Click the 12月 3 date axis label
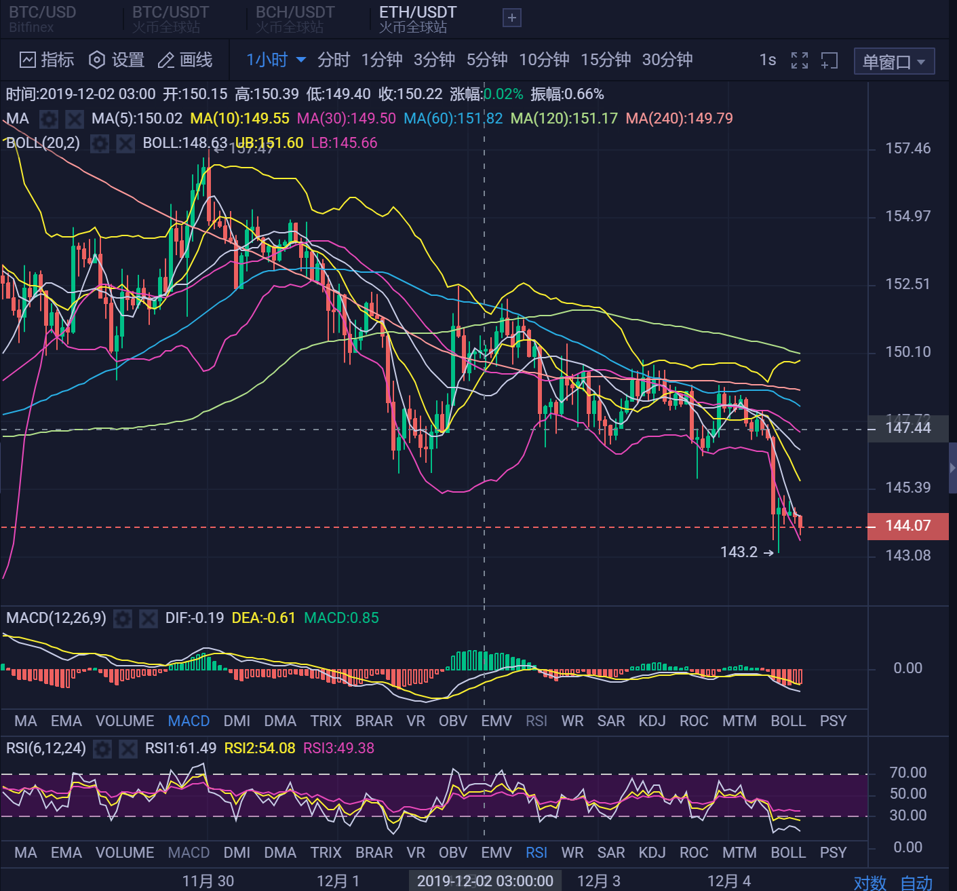The image size is (957, 891). coord(599,881)
